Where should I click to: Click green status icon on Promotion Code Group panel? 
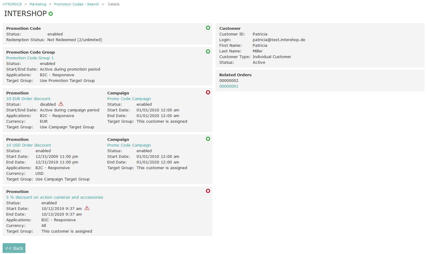pyautogui.click(x=208, y=51)
